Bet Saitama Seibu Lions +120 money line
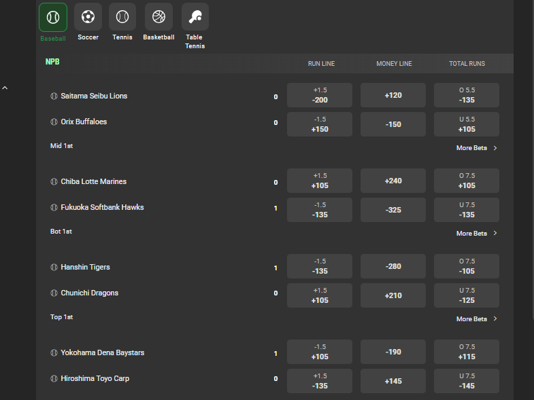The image size is (534, 400). coord(393,95)
